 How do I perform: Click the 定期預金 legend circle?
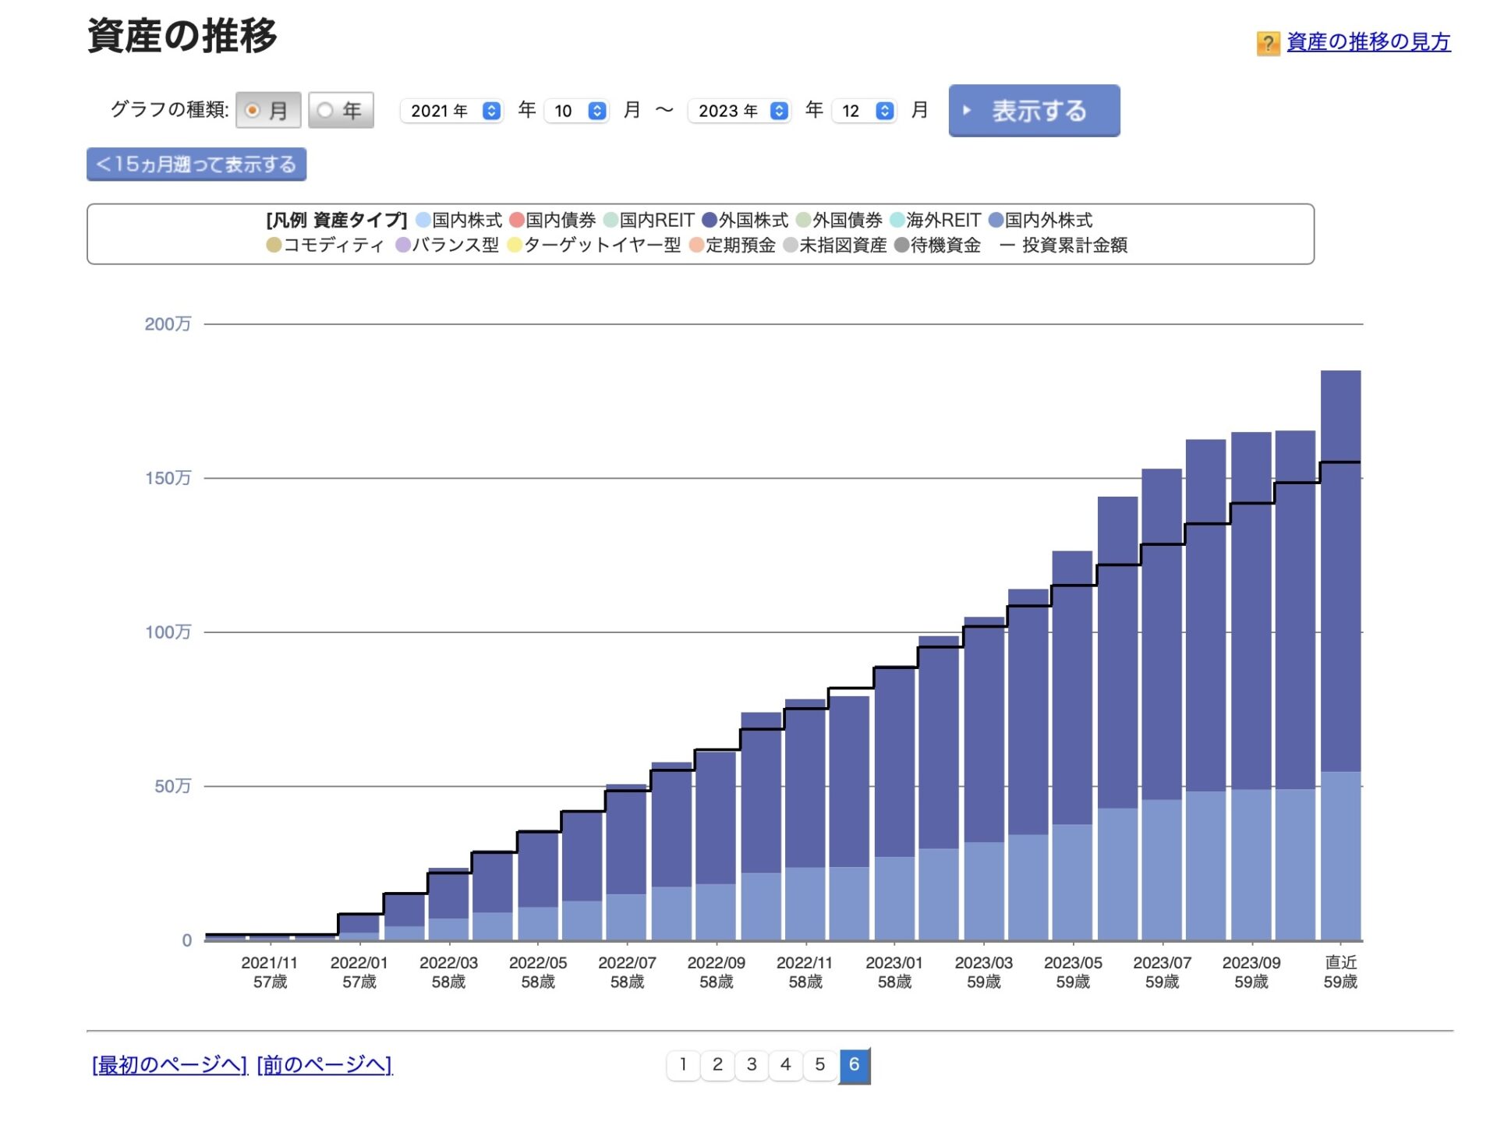pos(697,246)
